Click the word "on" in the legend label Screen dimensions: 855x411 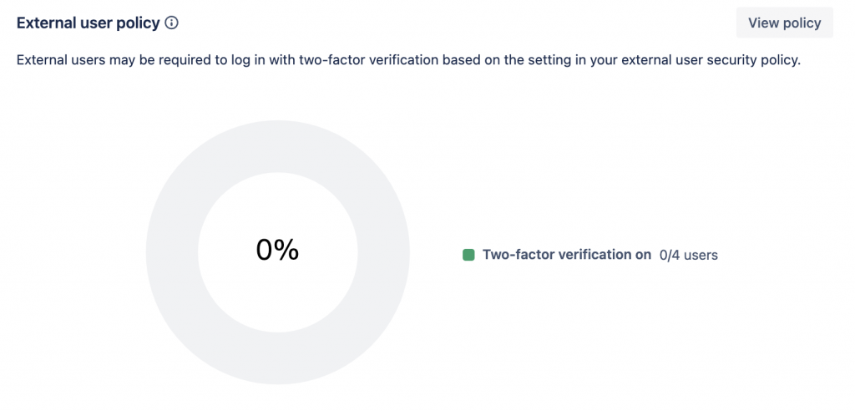point(643,255)
